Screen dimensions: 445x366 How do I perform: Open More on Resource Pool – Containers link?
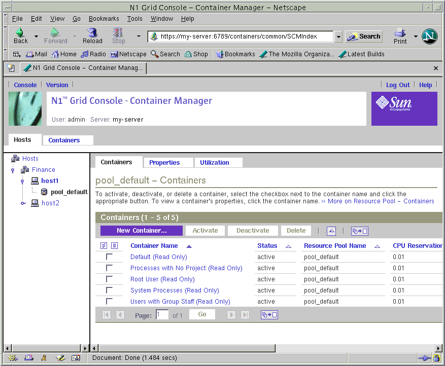coord(381,201)
